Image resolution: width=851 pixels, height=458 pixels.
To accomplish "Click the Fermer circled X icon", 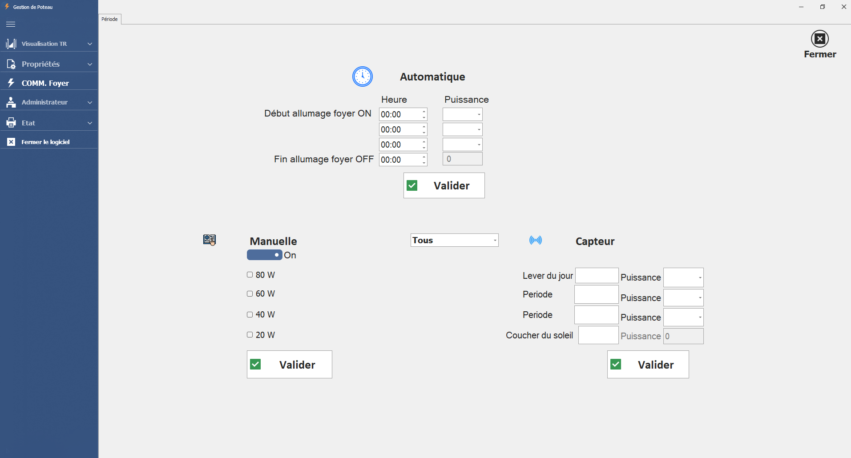I will tap(819, 39).
